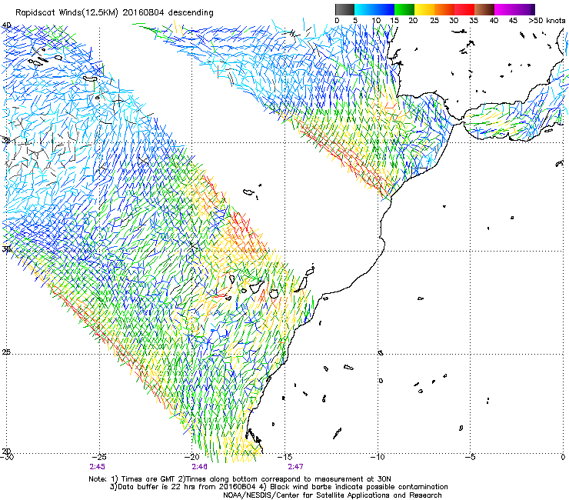Click the '40' latitude axis label
This screenshot has height=500, width=569.
pyautogui.click(x=6, y=25)
